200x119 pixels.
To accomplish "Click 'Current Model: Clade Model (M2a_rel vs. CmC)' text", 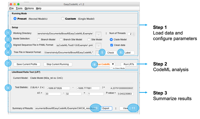I will 38,78.
